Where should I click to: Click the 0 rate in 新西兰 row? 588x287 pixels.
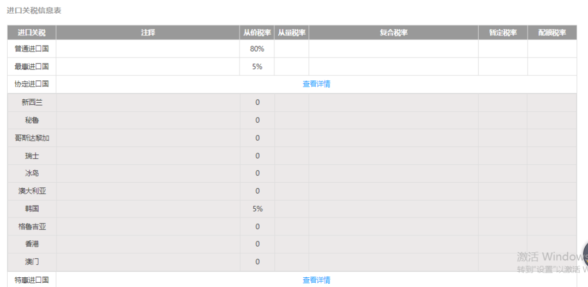tap(257, 103)
